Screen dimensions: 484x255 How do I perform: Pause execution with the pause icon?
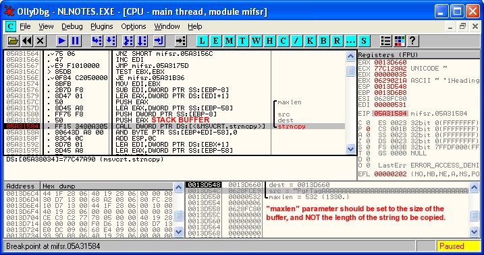point(75,40)
